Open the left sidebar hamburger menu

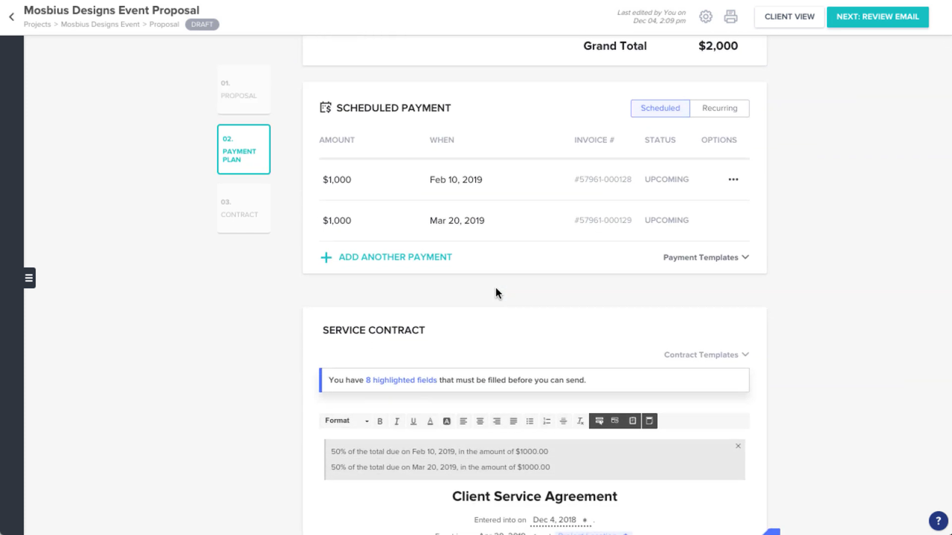29,278
